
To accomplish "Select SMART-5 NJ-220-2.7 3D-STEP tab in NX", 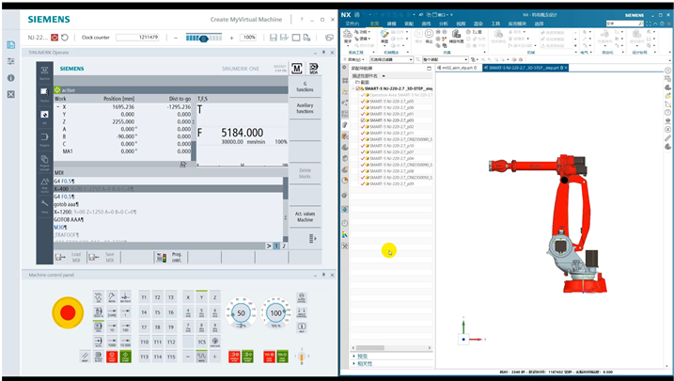I will [x=525, y=68].
